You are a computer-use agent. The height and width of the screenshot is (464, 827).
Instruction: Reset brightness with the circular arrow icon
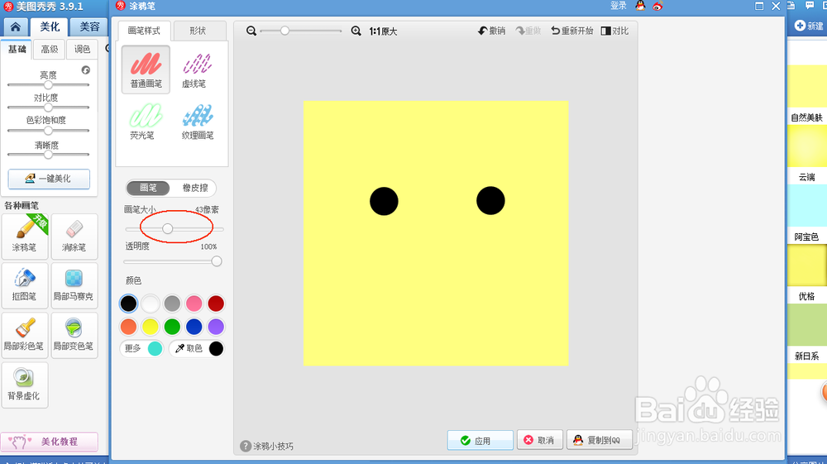pyautogui.click(x=86, y=70)
